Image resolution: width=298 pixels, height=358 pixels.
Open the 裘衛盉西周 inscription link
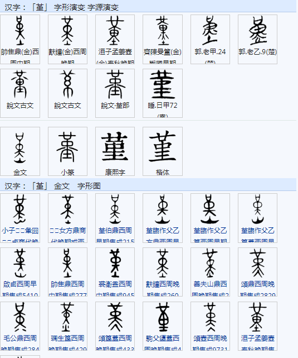tap(115, 284)
